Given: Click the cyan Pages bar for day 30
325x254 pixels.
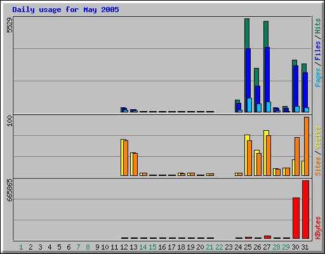Looking at the screenshot, I should tap(297, 109).
